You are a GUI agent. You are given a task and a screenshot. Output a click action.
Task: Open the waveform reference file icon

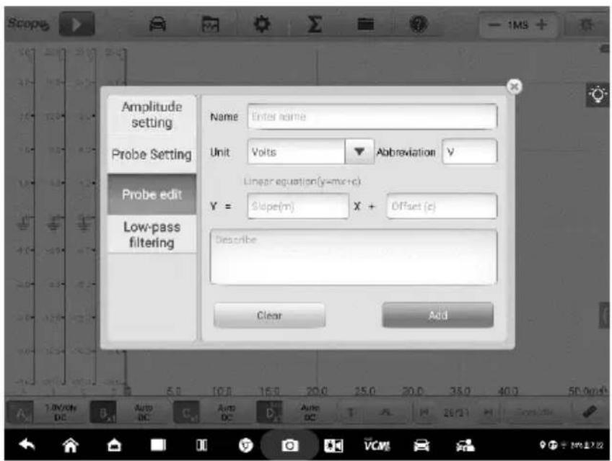click(x=210, y=25)
